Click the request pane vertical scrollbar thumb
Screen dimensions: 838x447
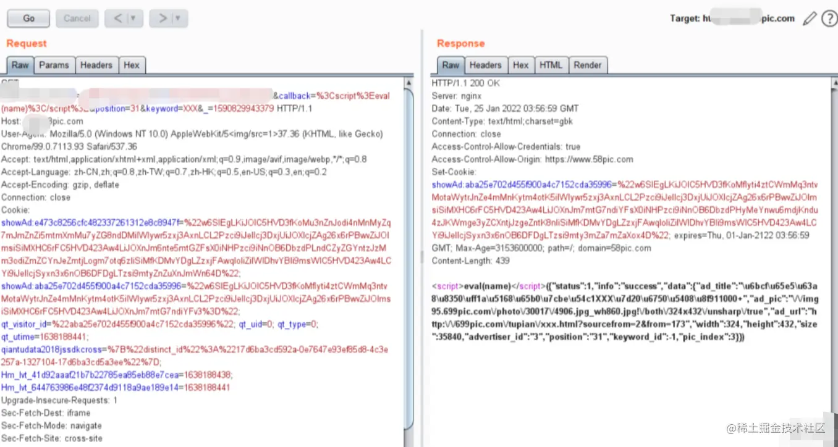click(408, 259)
